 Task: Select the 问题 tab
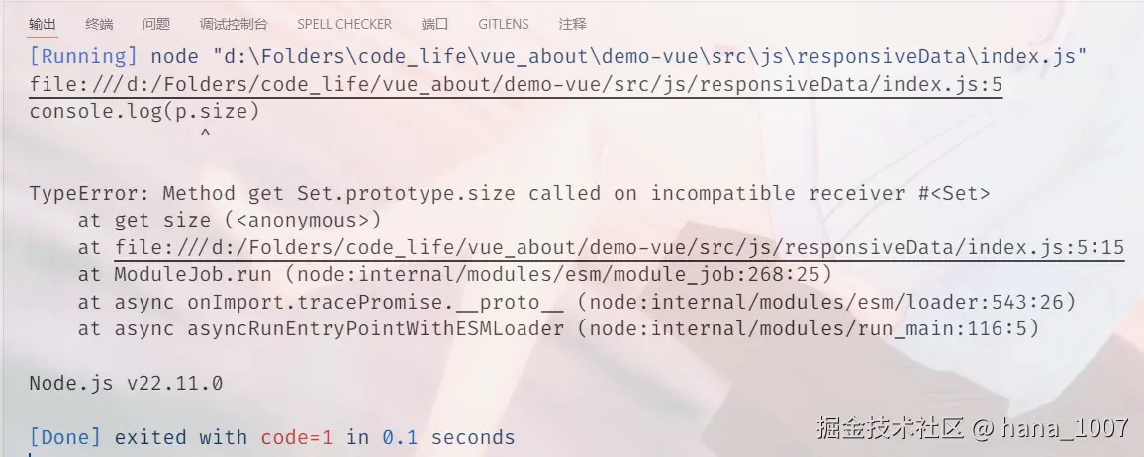[155, 24]
